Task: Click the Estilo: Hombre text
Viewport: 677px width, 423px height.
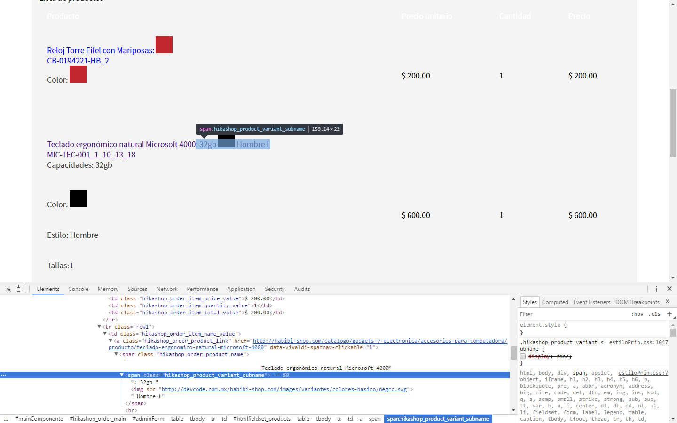Action: [x=72, y=235]
